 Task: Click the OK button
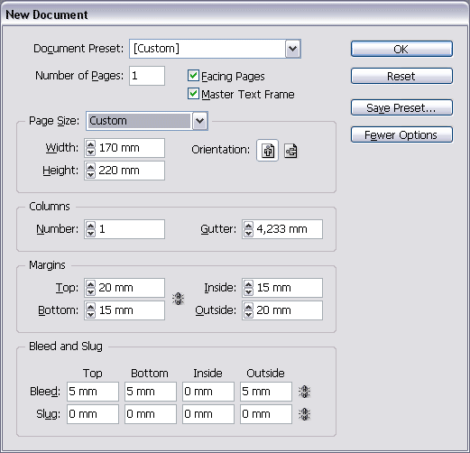401,49
